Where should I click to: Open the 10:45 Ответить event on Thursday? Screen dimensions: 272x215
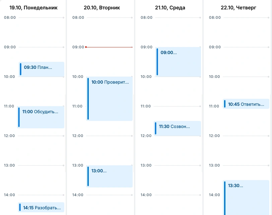(246, 104)
